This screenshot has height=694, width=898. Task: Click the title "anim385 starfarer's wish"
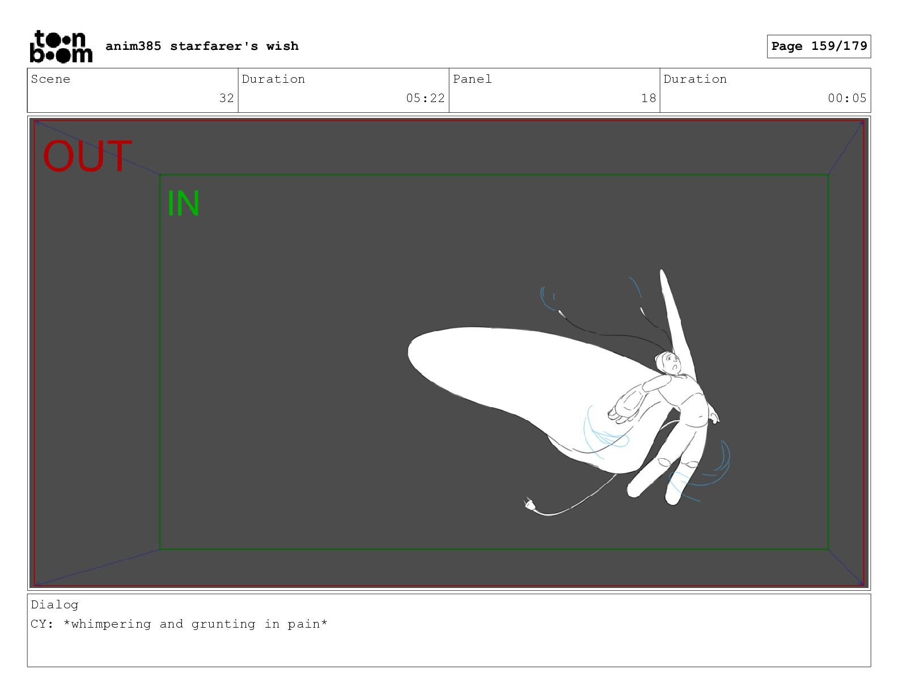tap(202, 46)
